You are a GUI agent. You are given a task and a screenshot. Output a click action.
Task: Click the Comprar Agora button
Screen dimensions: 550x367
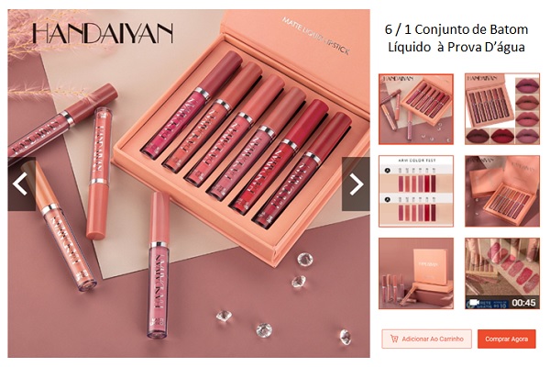[x=507, y=339]
